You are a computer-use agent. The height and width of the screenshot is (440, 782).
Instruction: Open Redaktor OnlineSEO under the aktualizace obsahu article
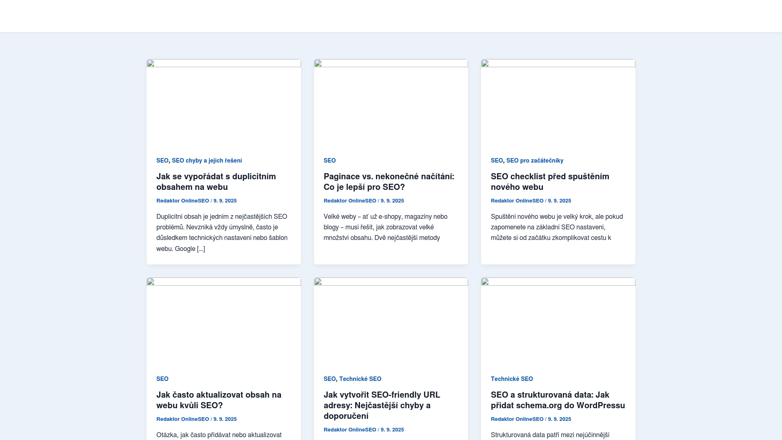[x=182, y=419]
